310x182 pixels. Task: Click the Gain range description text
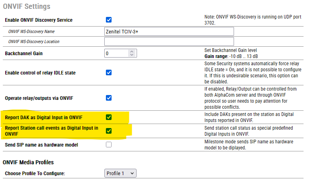231,56
